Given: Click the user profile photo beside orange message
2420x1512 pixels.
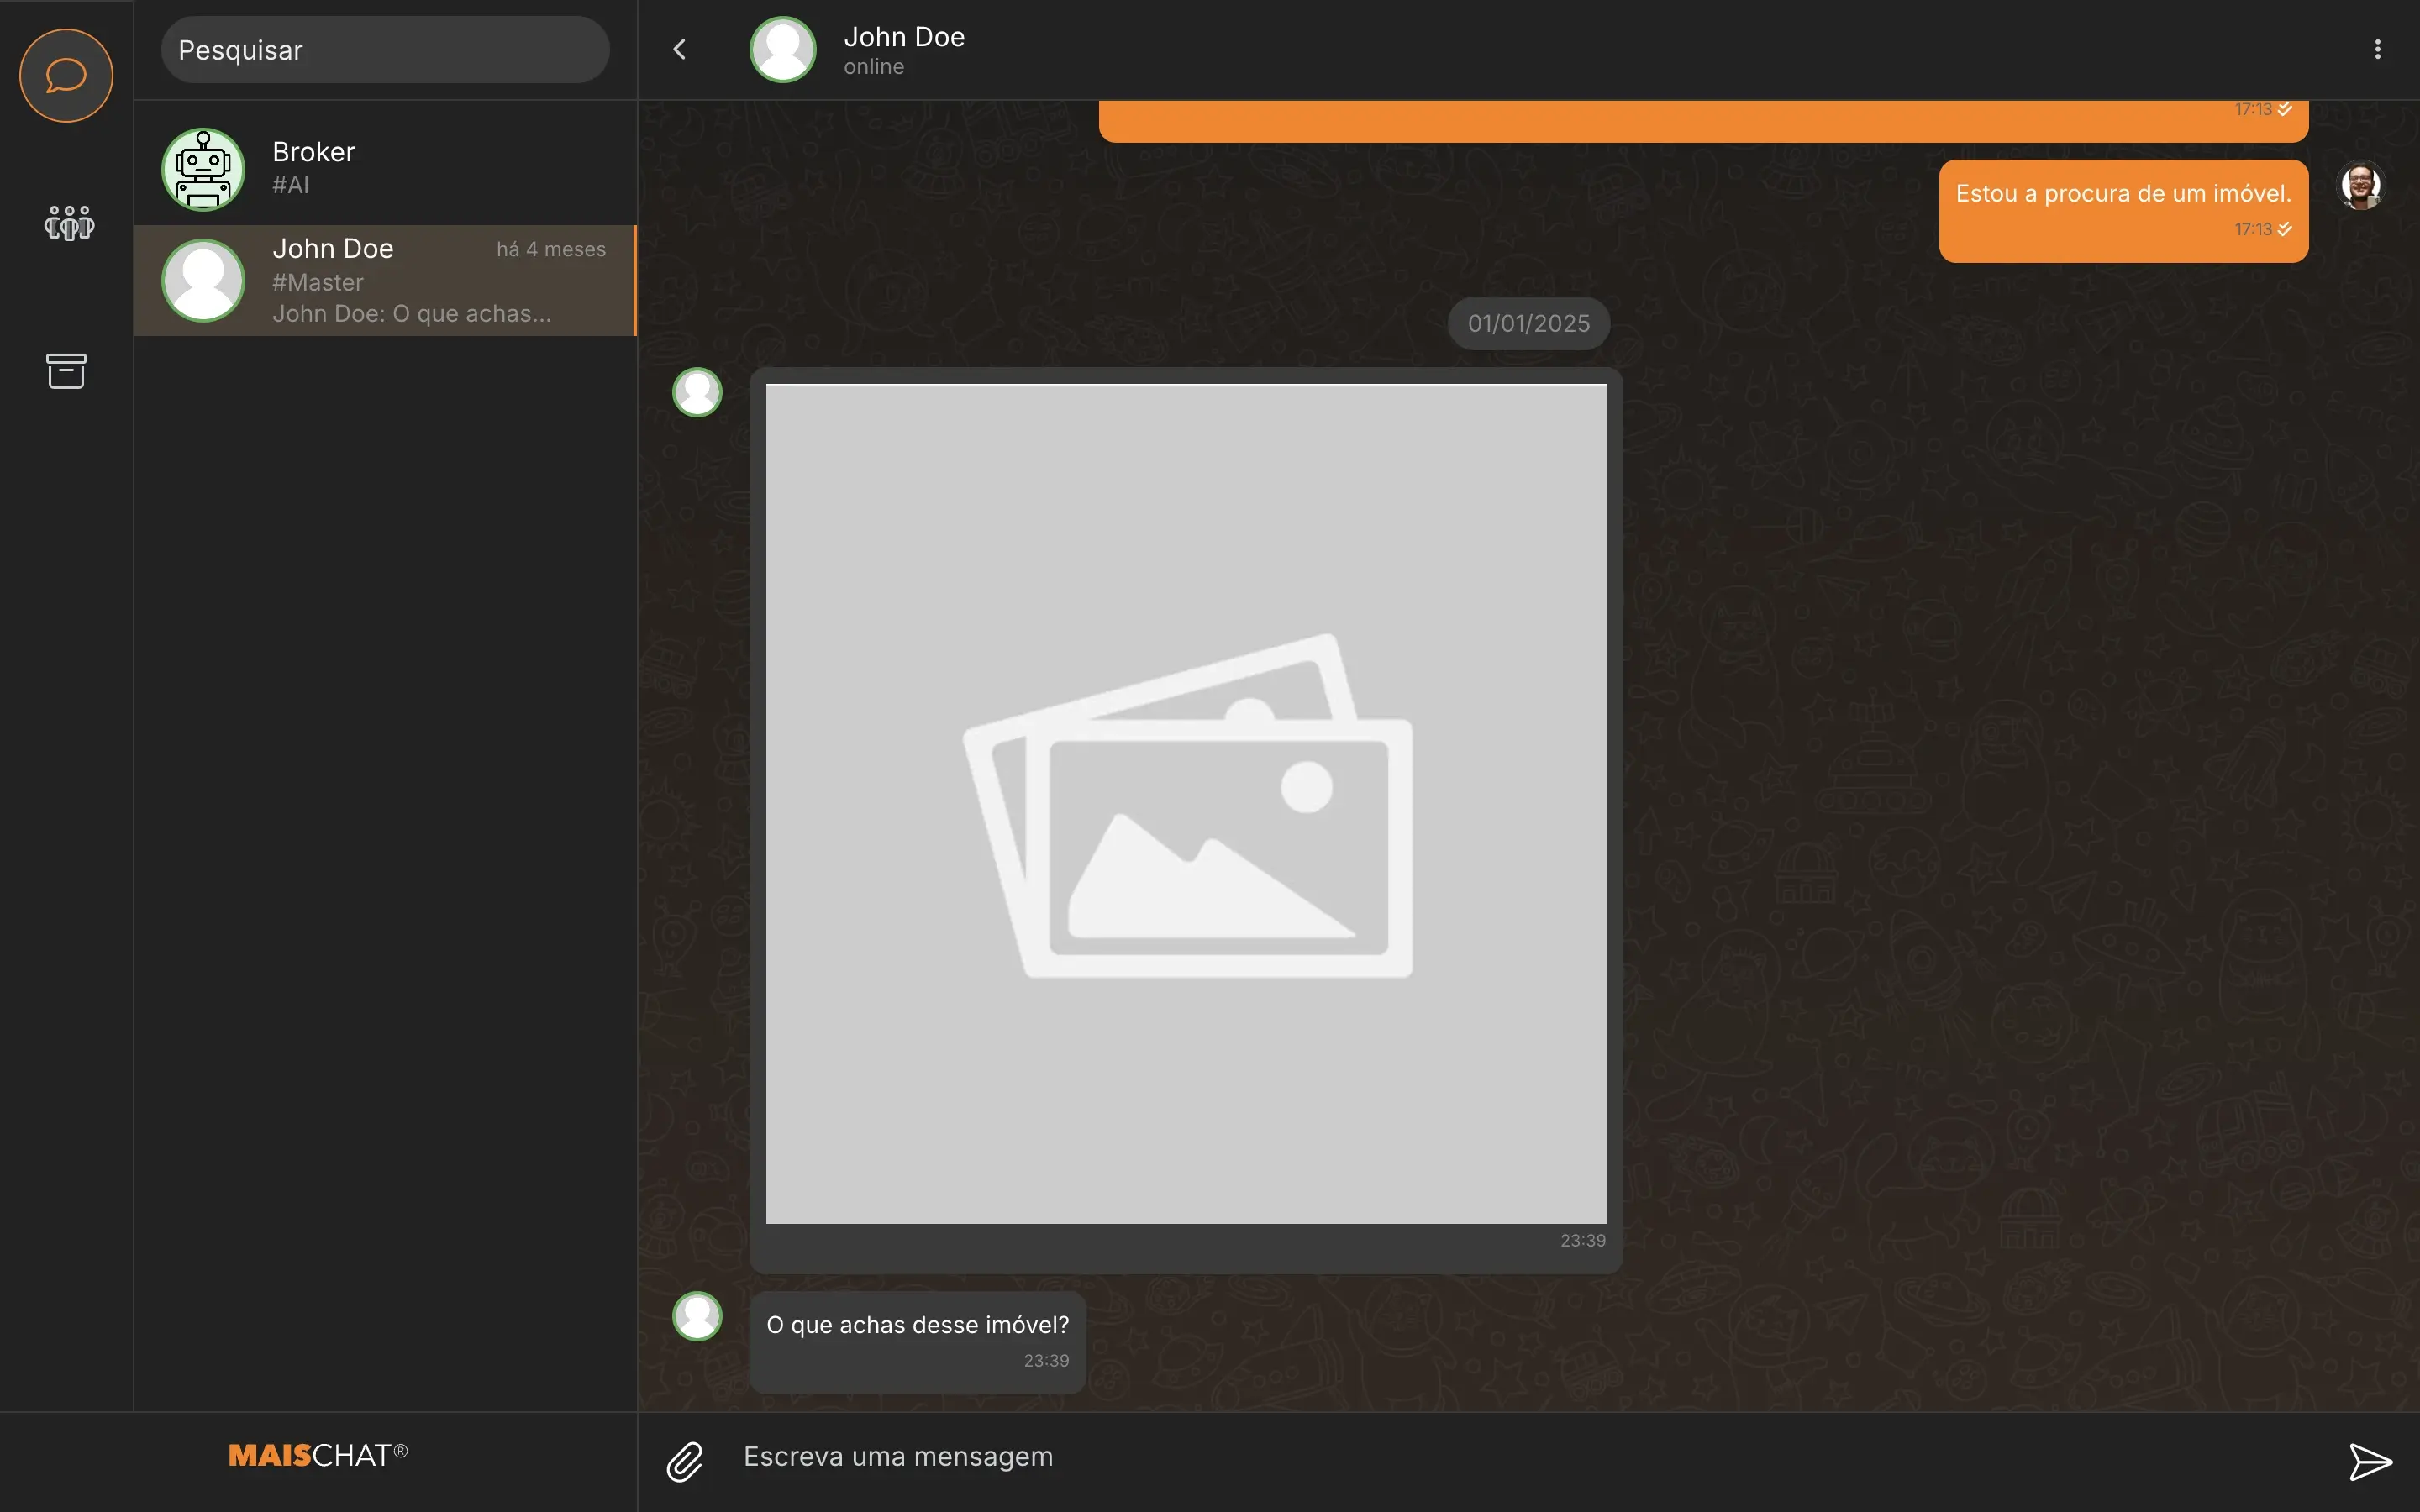Looking at the screenshot, I should click(2361, 186).
